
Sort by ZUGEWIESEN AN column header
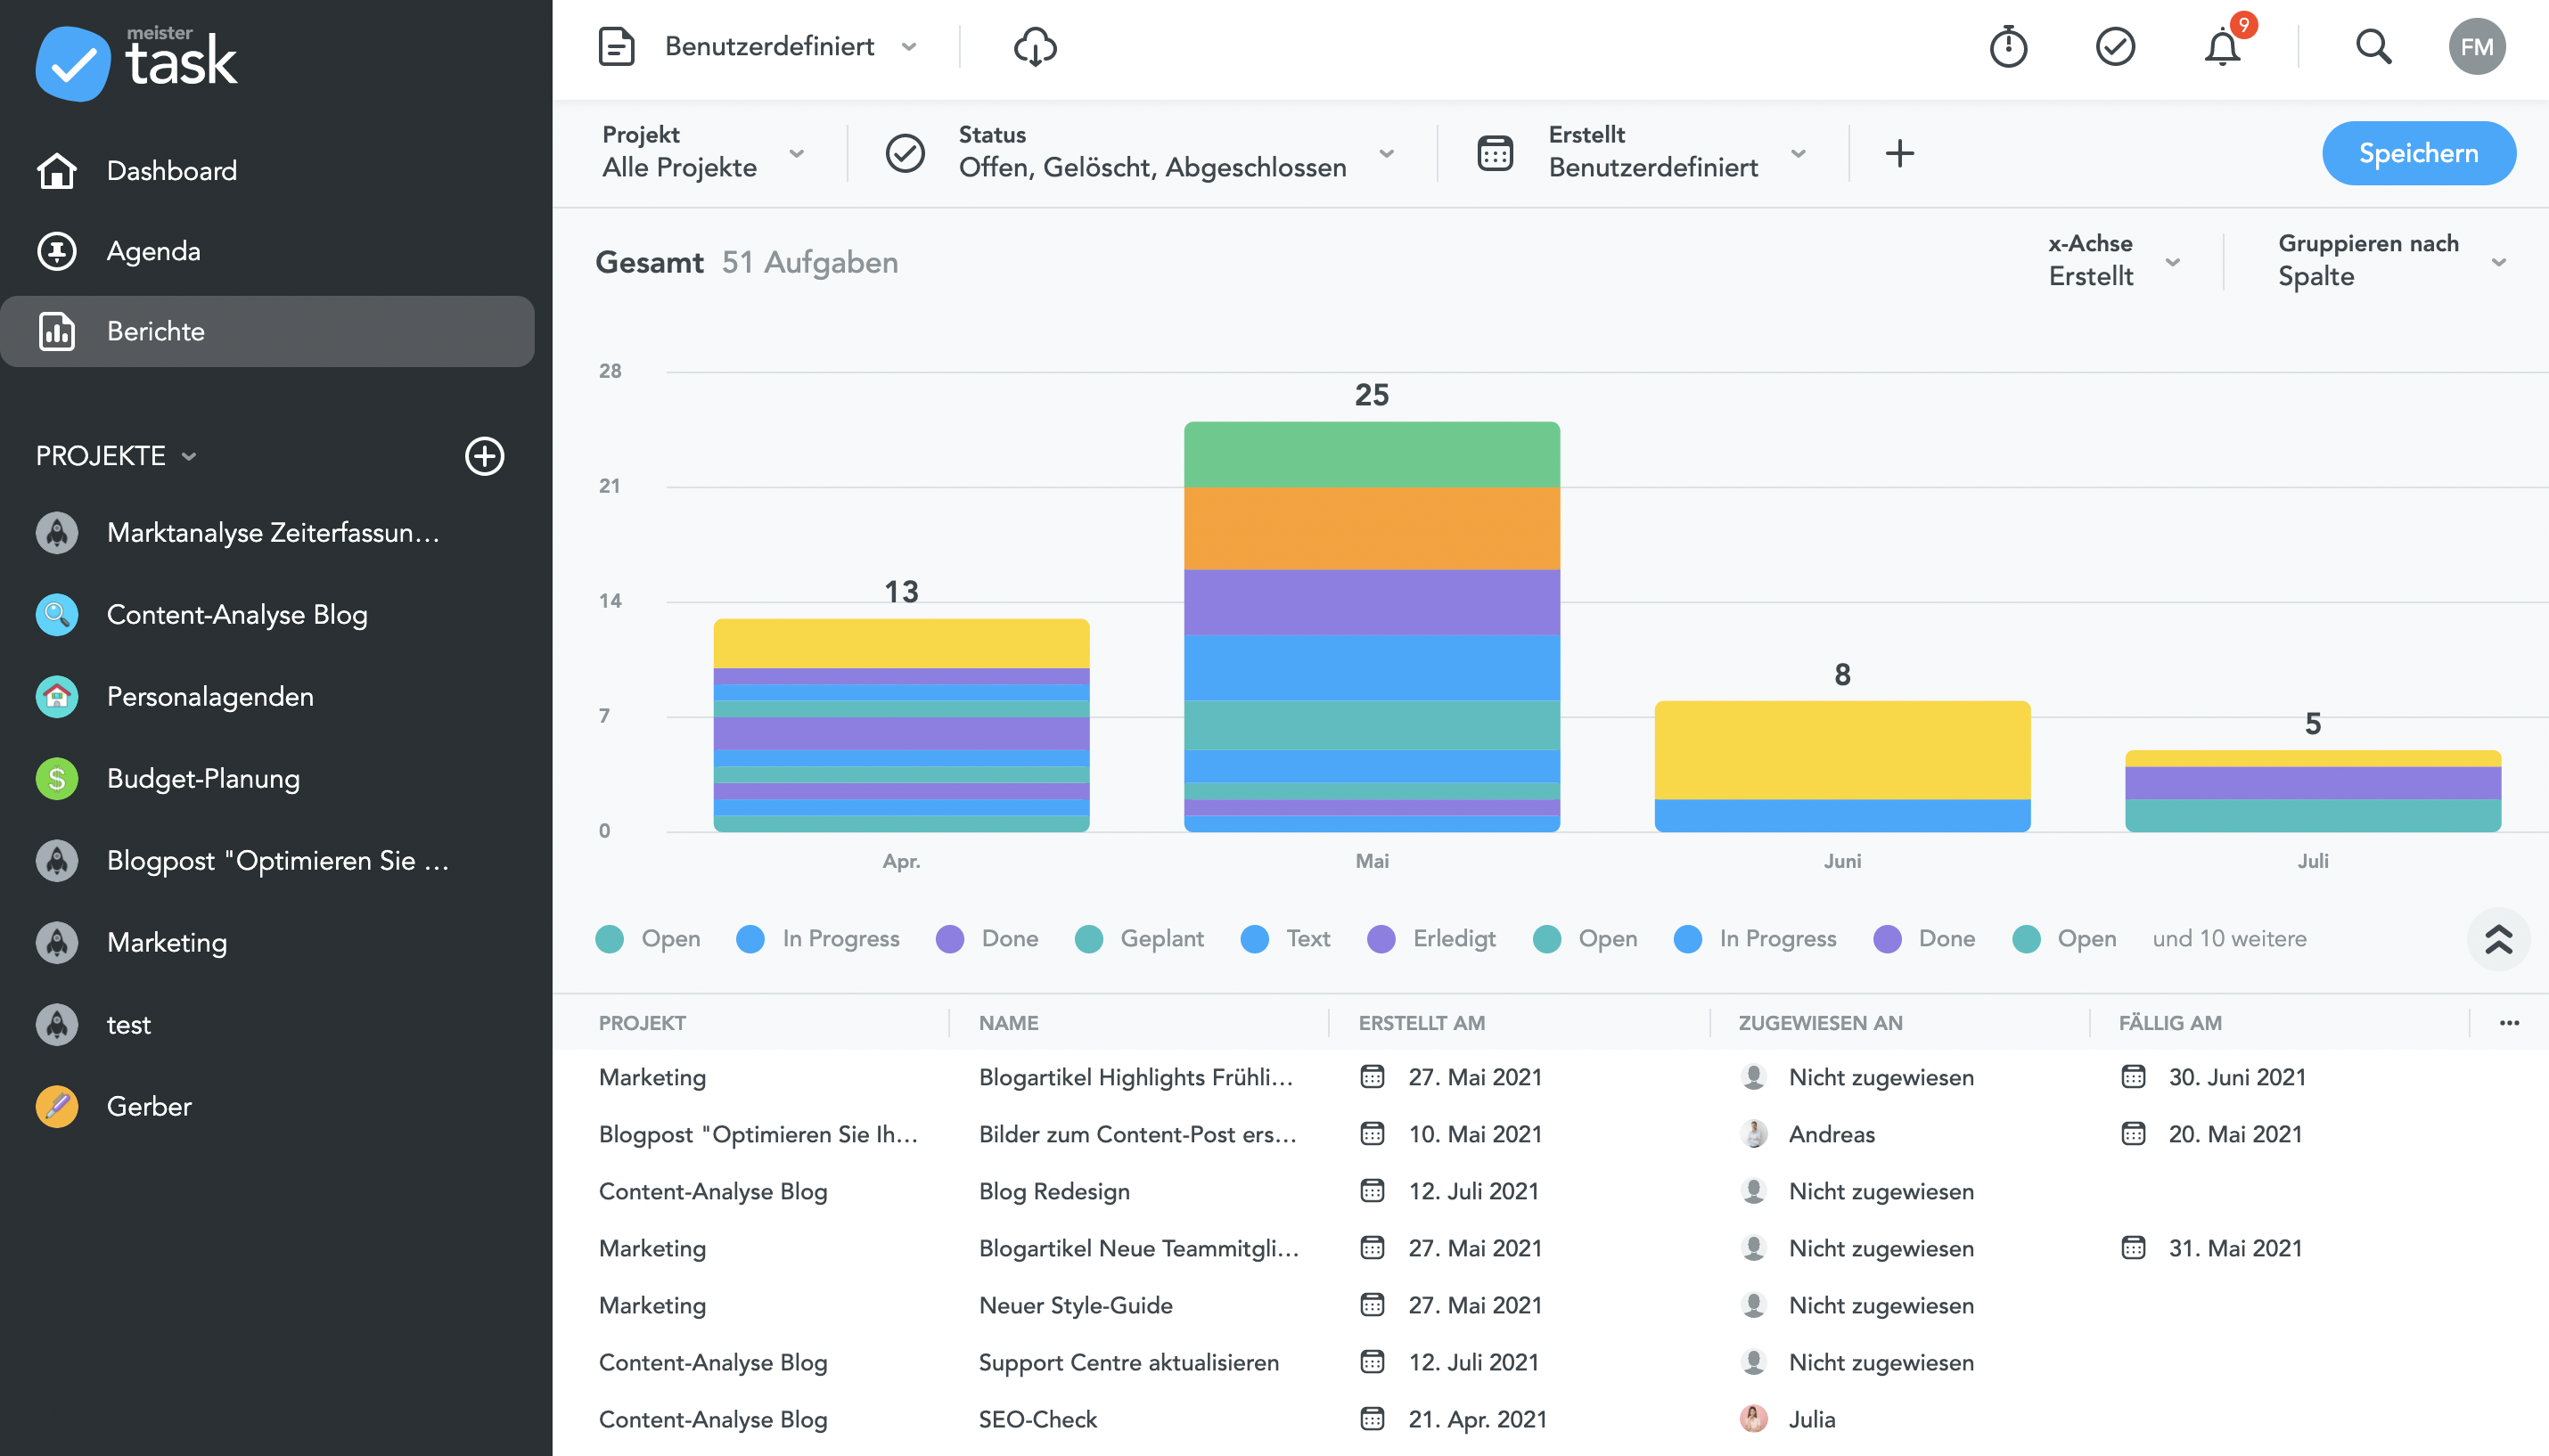click(1820, 1022)
